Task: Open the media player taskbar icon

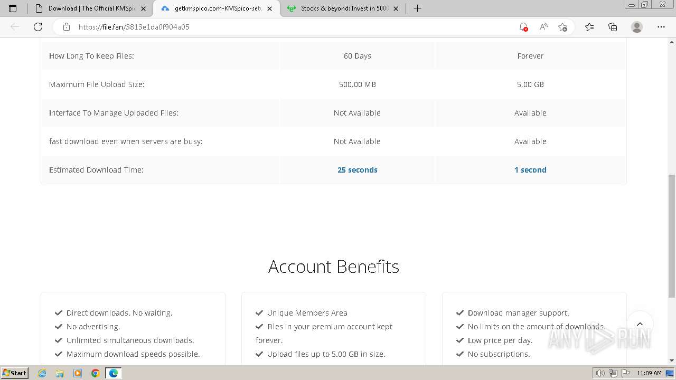Action: click(78, 373)
